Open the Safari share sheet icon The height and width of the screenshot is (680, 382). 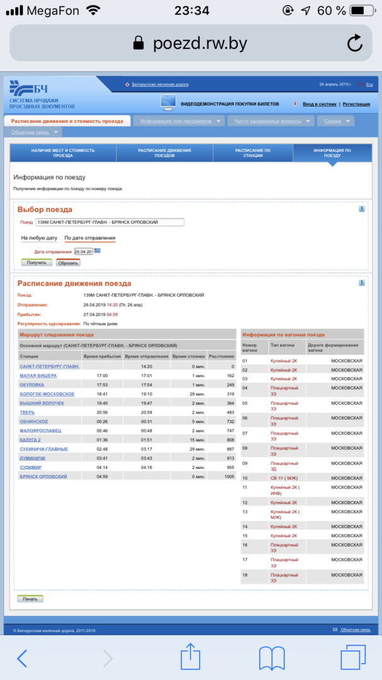pos(190,658)
